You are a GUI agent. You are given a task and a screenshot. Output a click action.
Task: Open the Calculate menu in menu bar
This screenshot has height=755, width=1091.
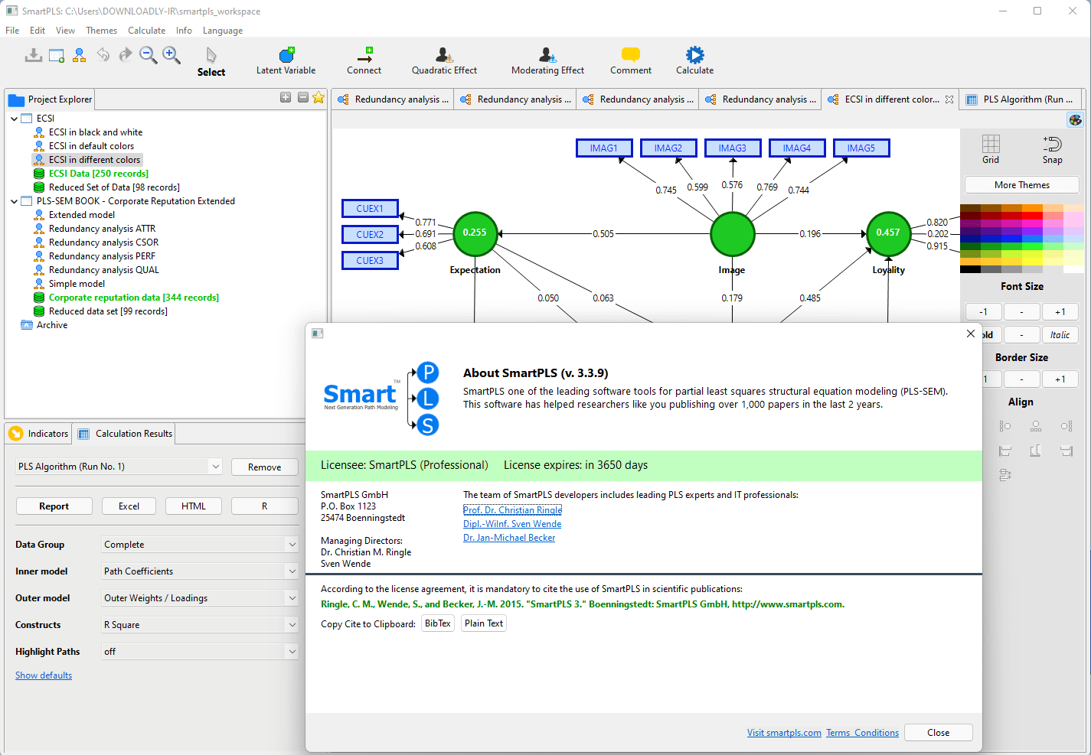point(146,31)
